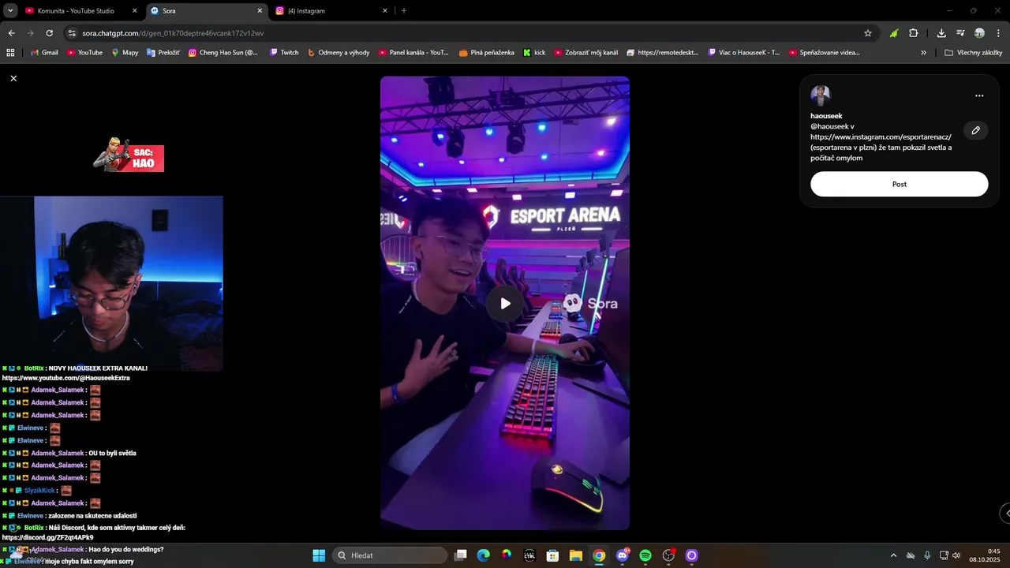Open the three-dot options menu

coord(979,95)
